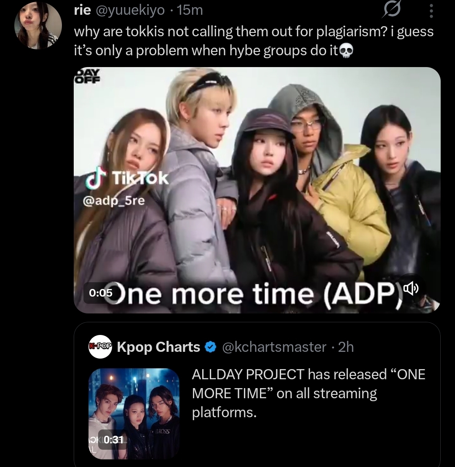The image size is (455, 467).
Task: Click the DAY OFF logo in video corner
Action: [x=88, y=76]
